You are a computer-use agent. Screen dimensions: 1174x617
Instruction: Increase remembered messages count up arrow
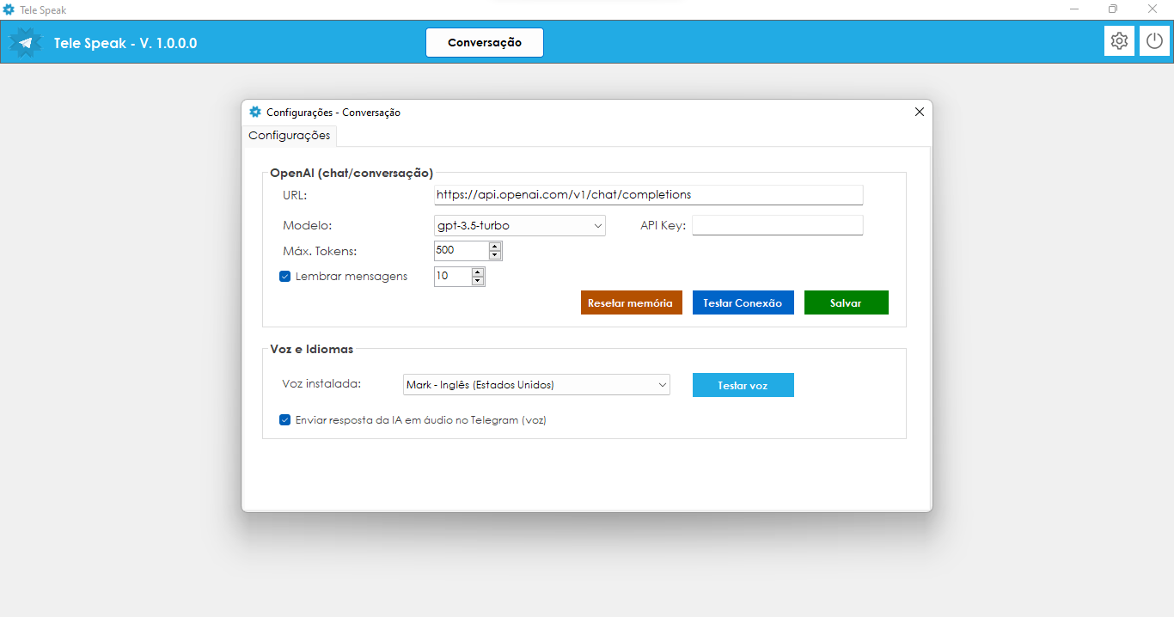(478, 272)
